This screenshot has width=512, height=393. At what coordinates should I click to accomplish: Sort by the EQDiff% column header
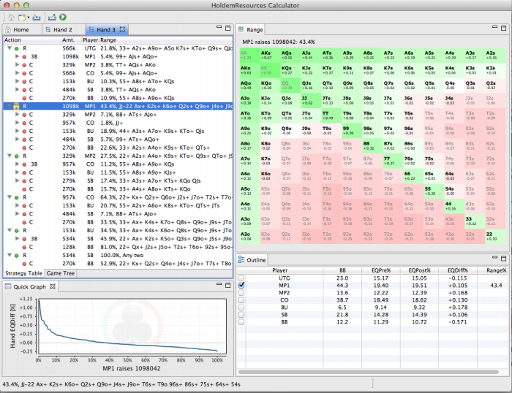coord(458,270)
